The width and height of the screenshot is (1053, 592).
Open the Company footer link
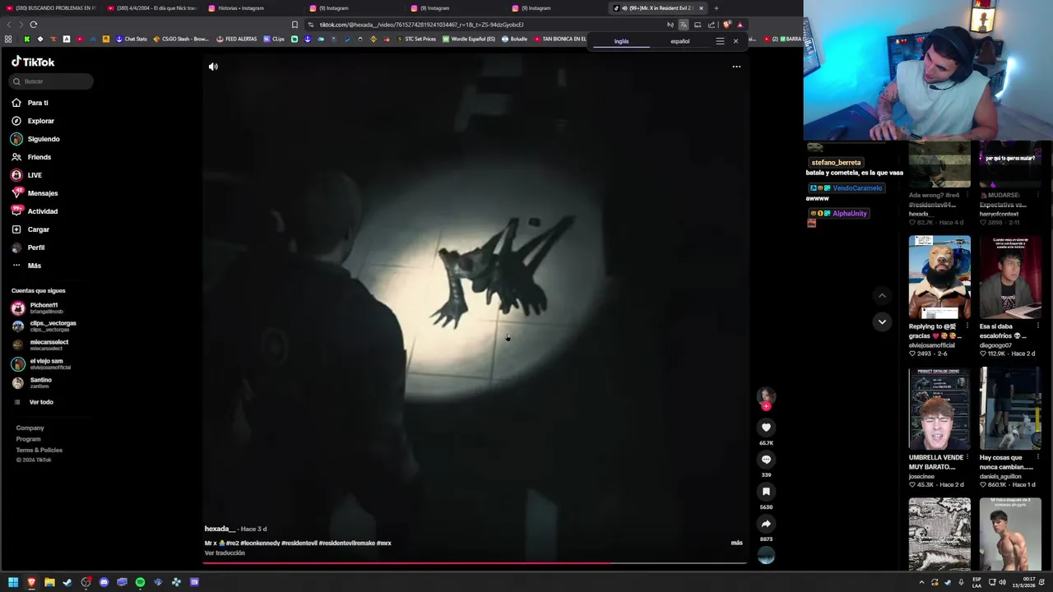[x=30, y=428]
